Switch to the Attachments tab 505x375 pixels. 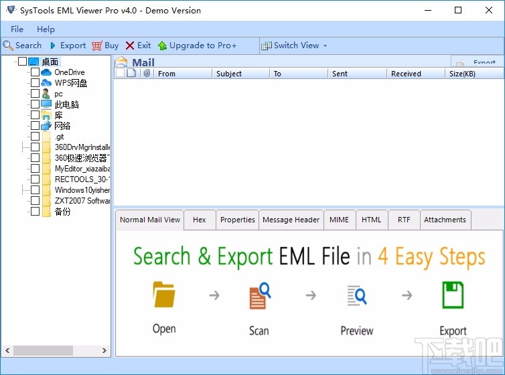[x=445, y=220]
